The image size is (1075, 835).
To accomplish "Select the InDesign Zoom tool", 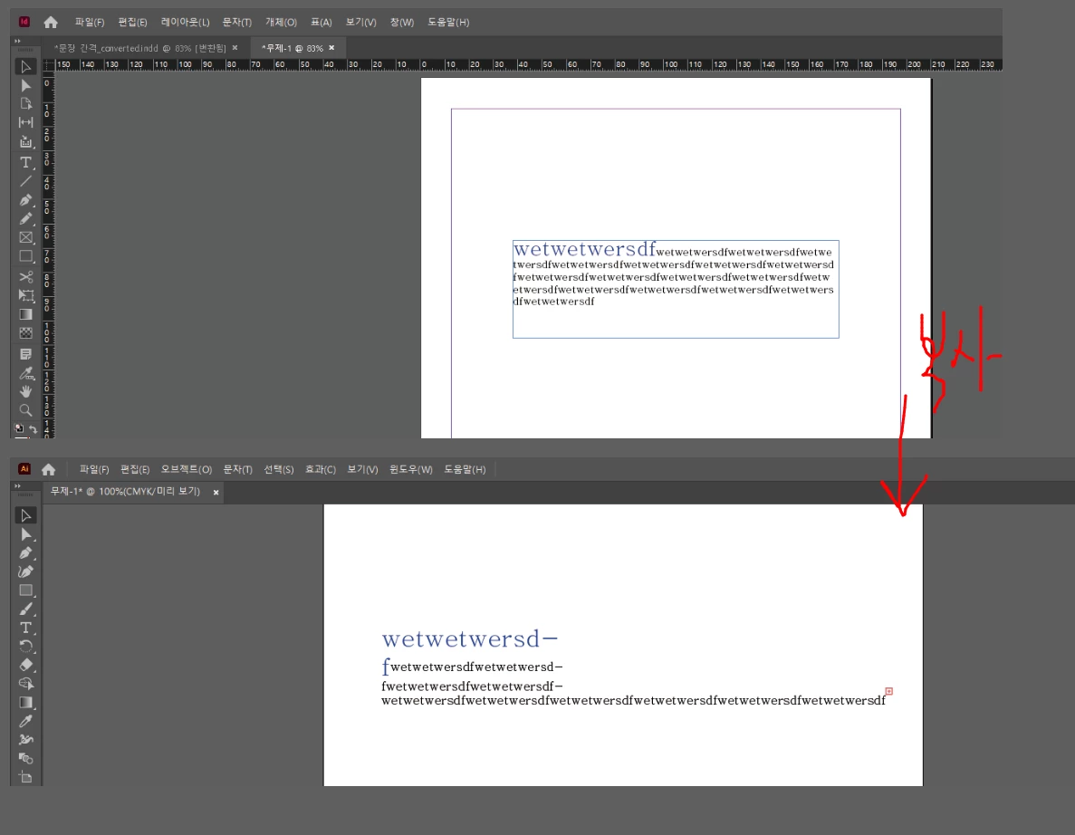I will 25,410.
